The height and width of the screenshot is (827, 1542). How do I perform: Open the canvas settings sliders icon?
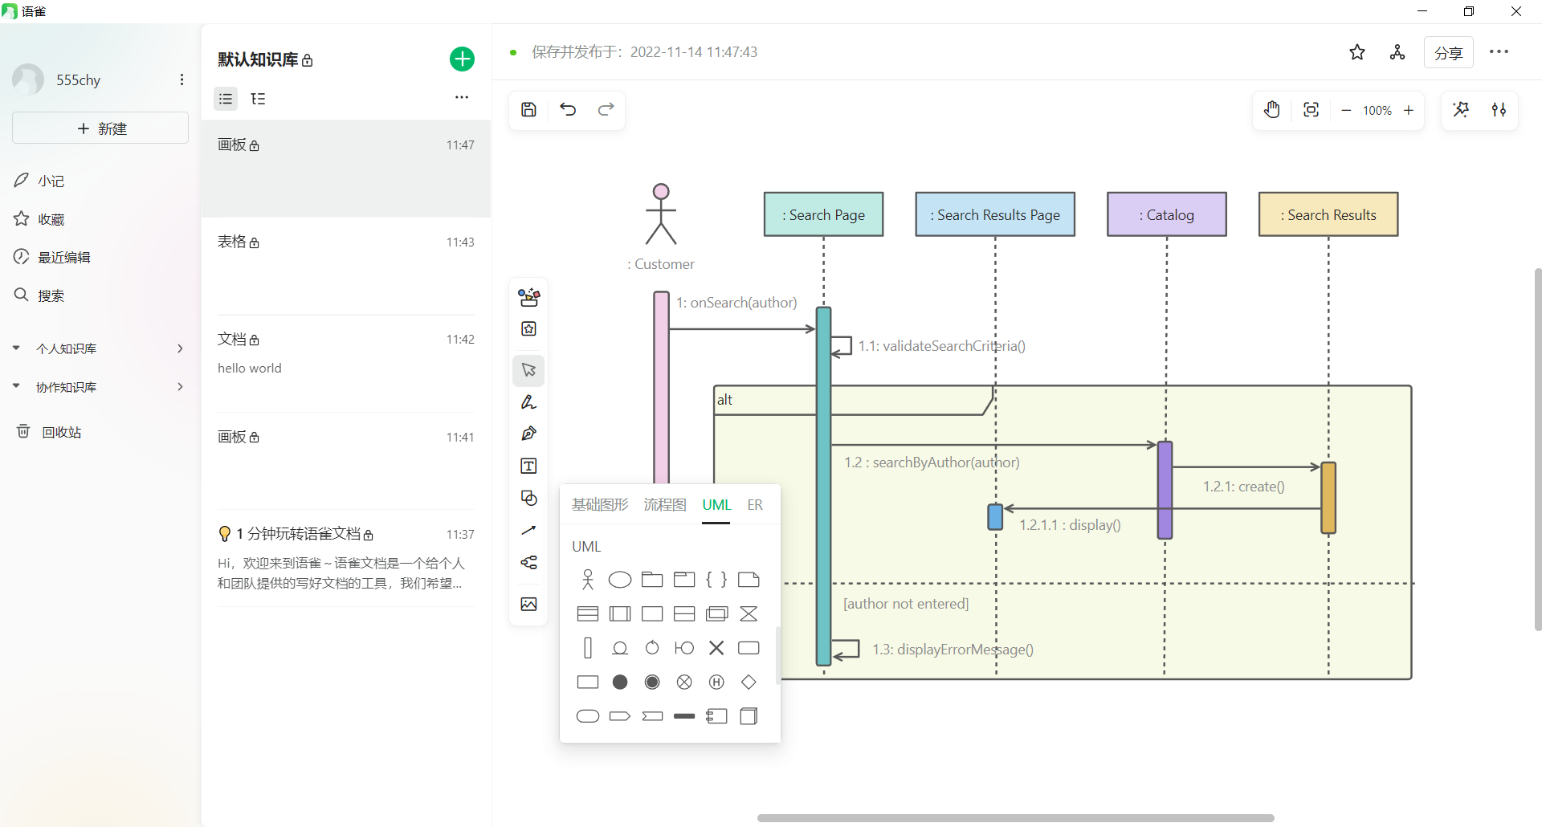tap(1499, 110)
